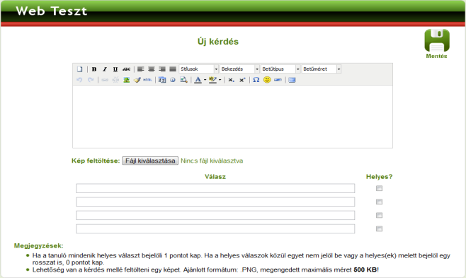This screenshot has width=466, height=278.
Task: Tick the fourth answer's Helyes checkbox
Action: [379, 228]
